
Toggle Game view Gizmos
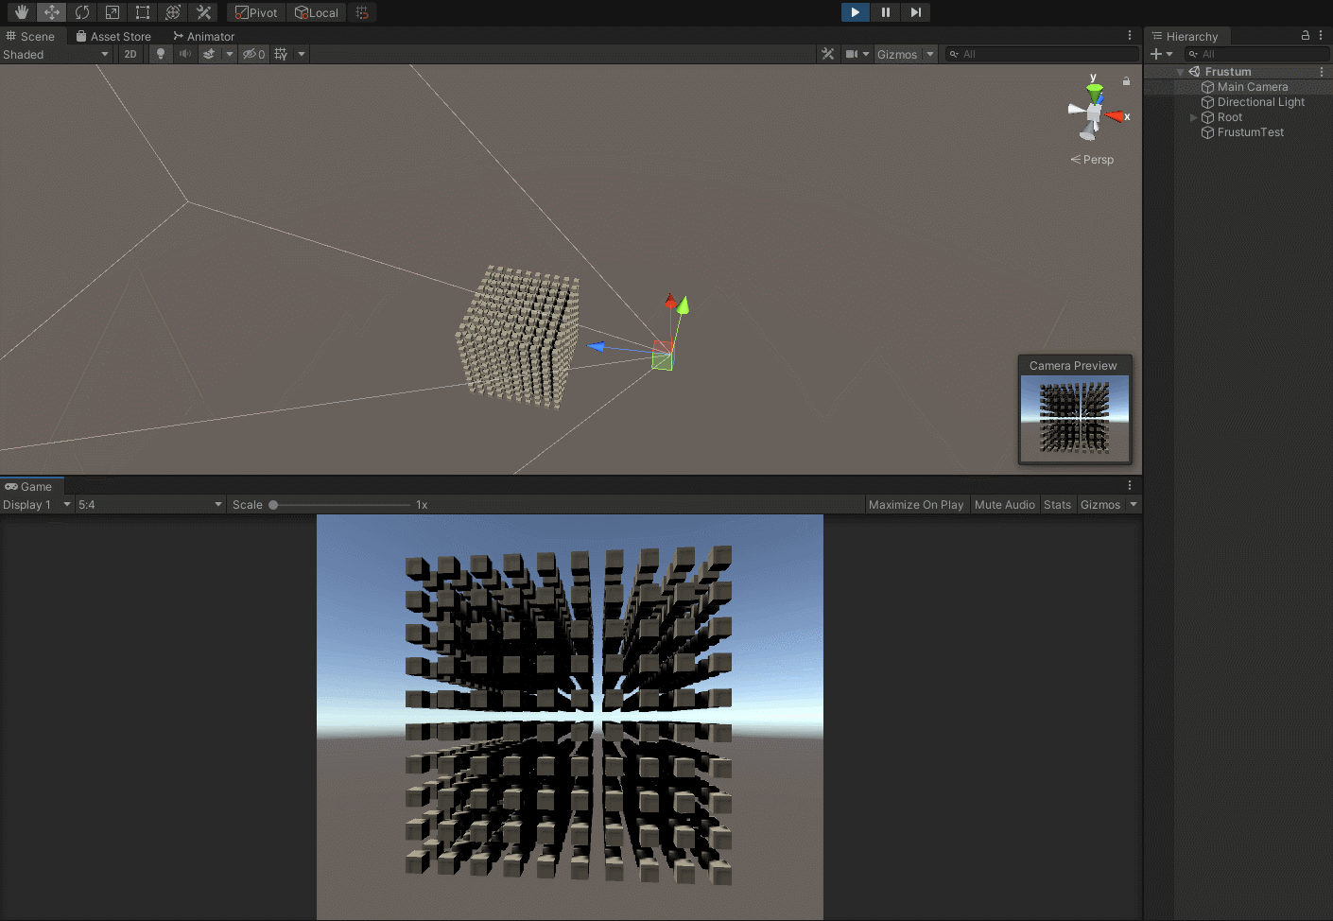[x=1100, y=504]
